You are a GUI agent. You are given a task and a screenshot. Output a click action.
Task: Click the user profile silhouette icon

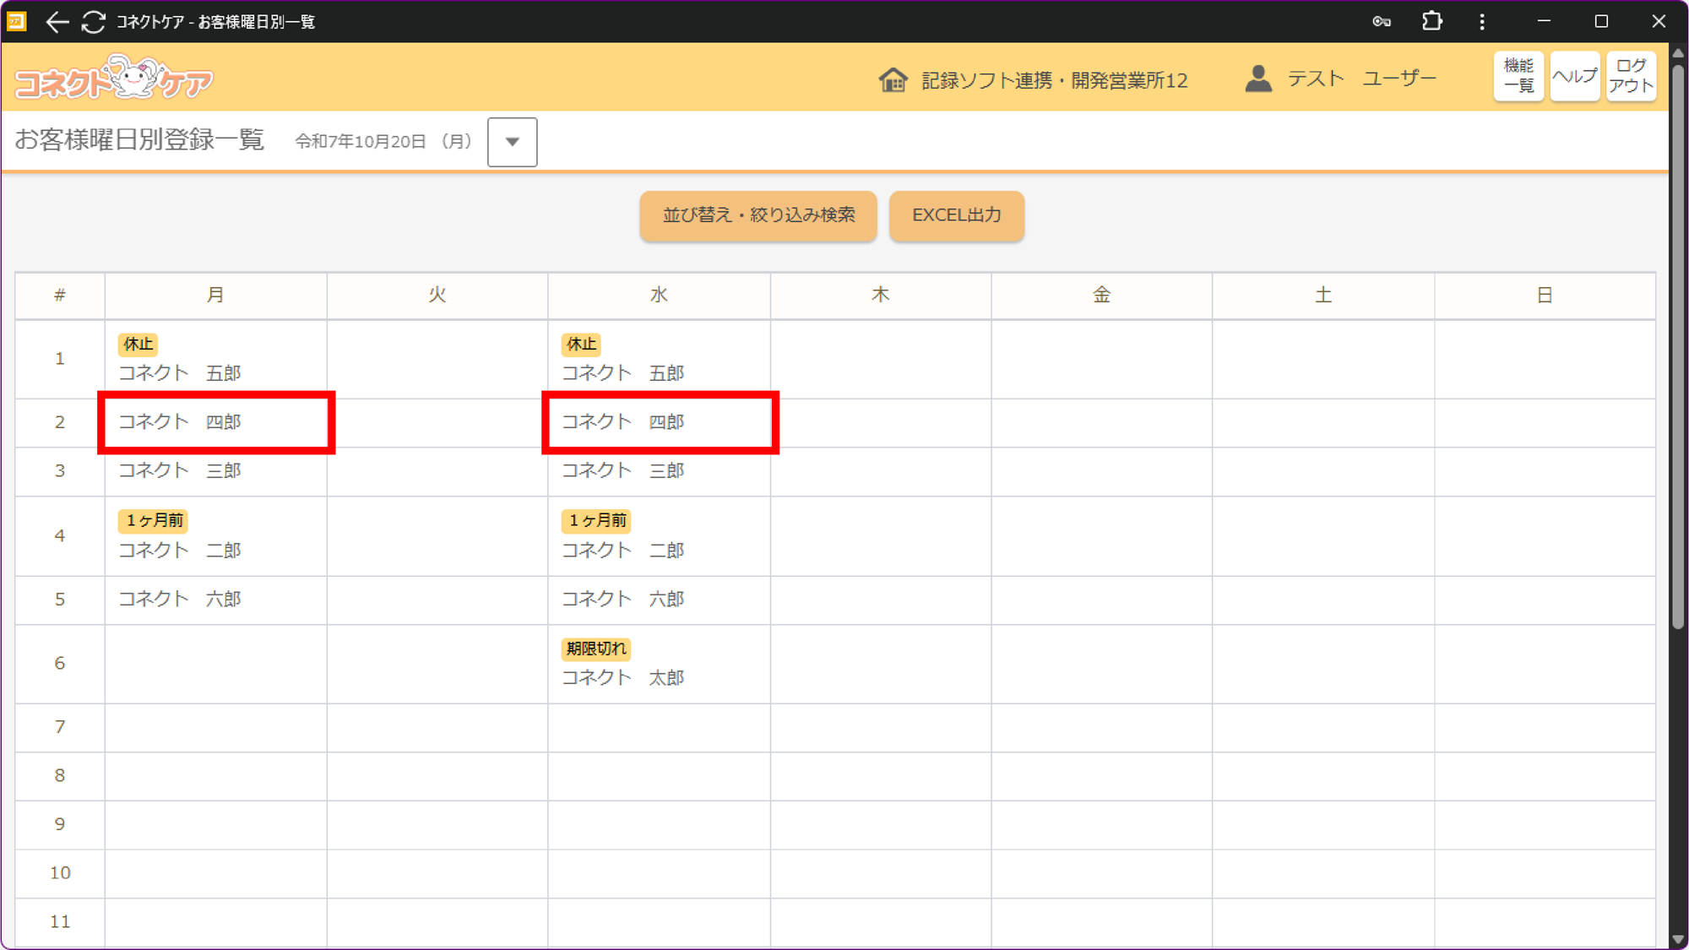1258,79
